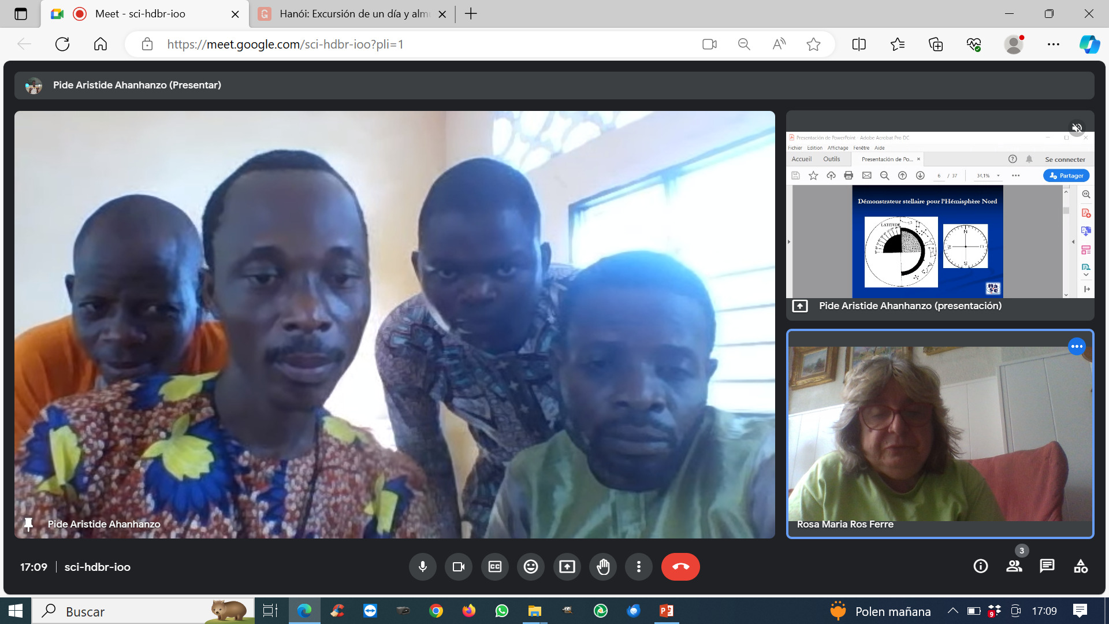This screenshot has width=1109, height=624.
Task: Click meeting code sci-hdbr-ioo text
Action: pyautogui.click(x=97, y=567)
